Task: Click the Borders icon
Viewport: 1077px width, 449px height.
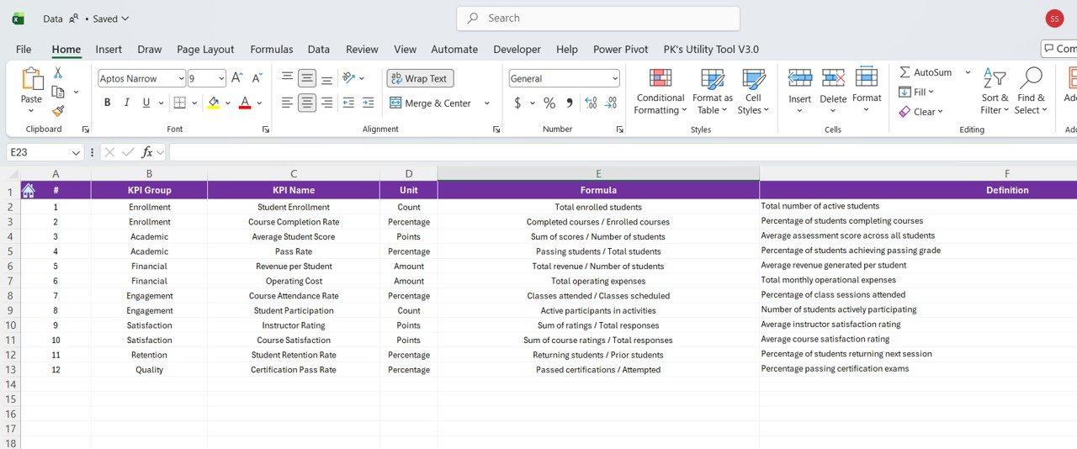Action: 179,103
